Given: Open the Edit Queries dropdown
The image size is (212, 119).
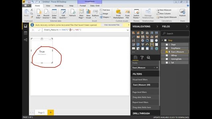Looking at the screenshot, I should (x=63, y=14).
